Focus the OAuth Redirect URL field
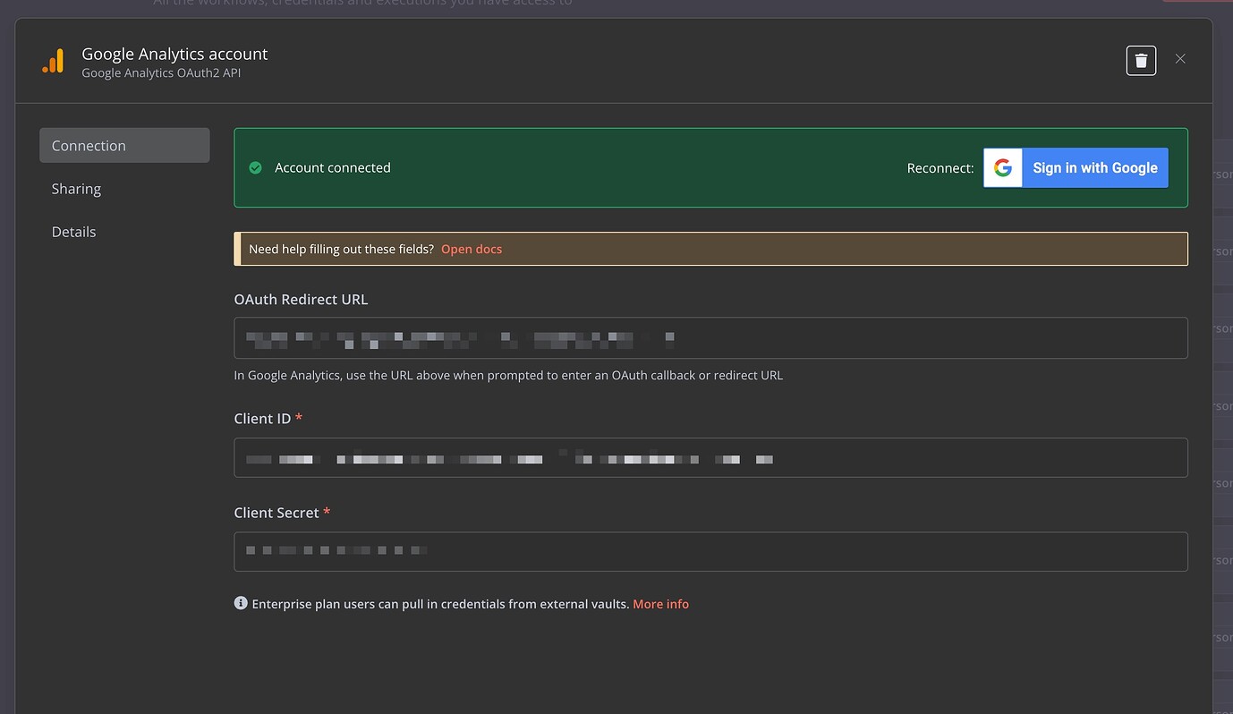This screenshot has height=714, width=1233. tap(710, 337)
